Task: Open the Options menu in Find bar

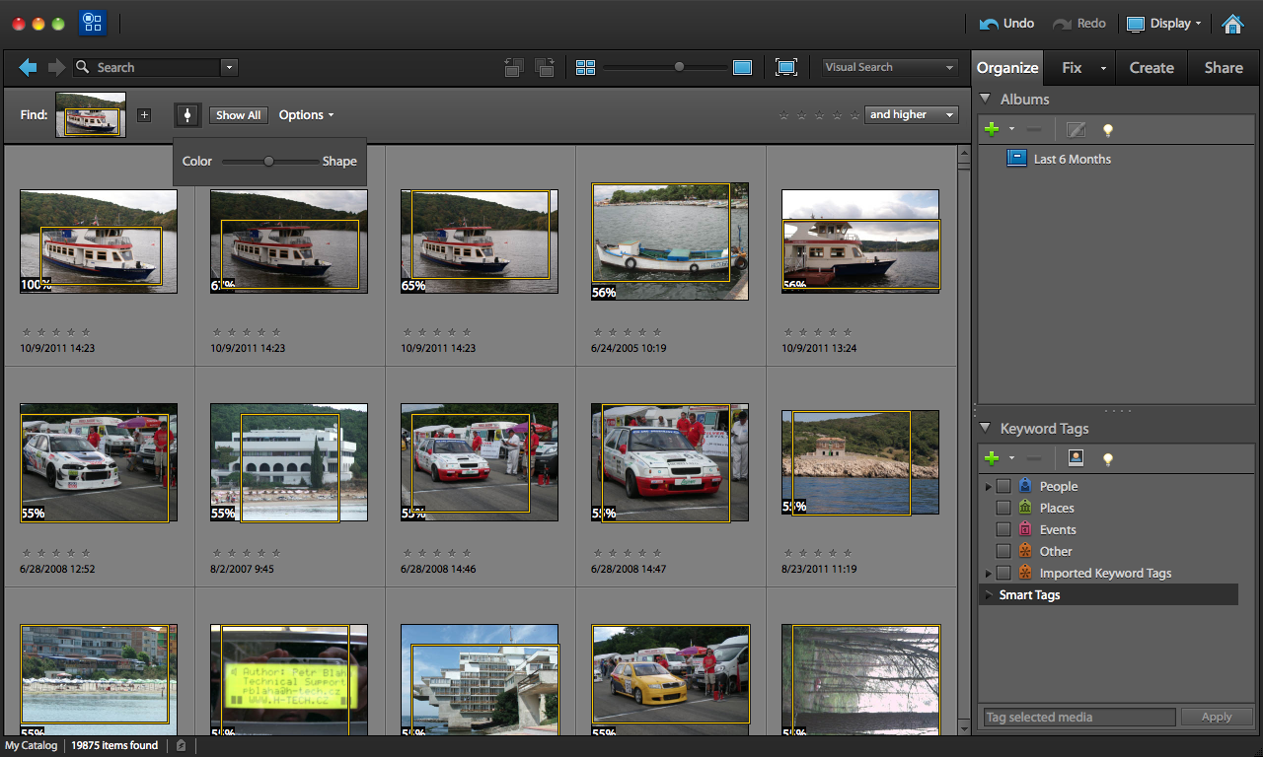Action: pos(306,114)
